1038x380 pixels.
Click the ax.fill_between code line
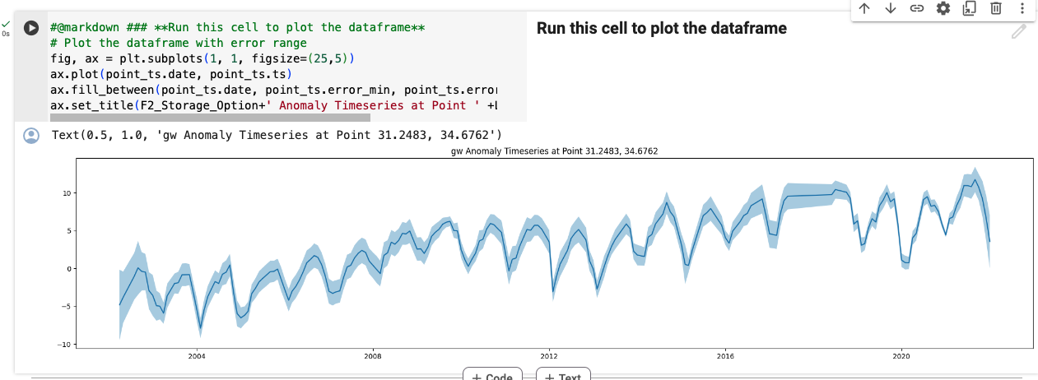point(275,90)
